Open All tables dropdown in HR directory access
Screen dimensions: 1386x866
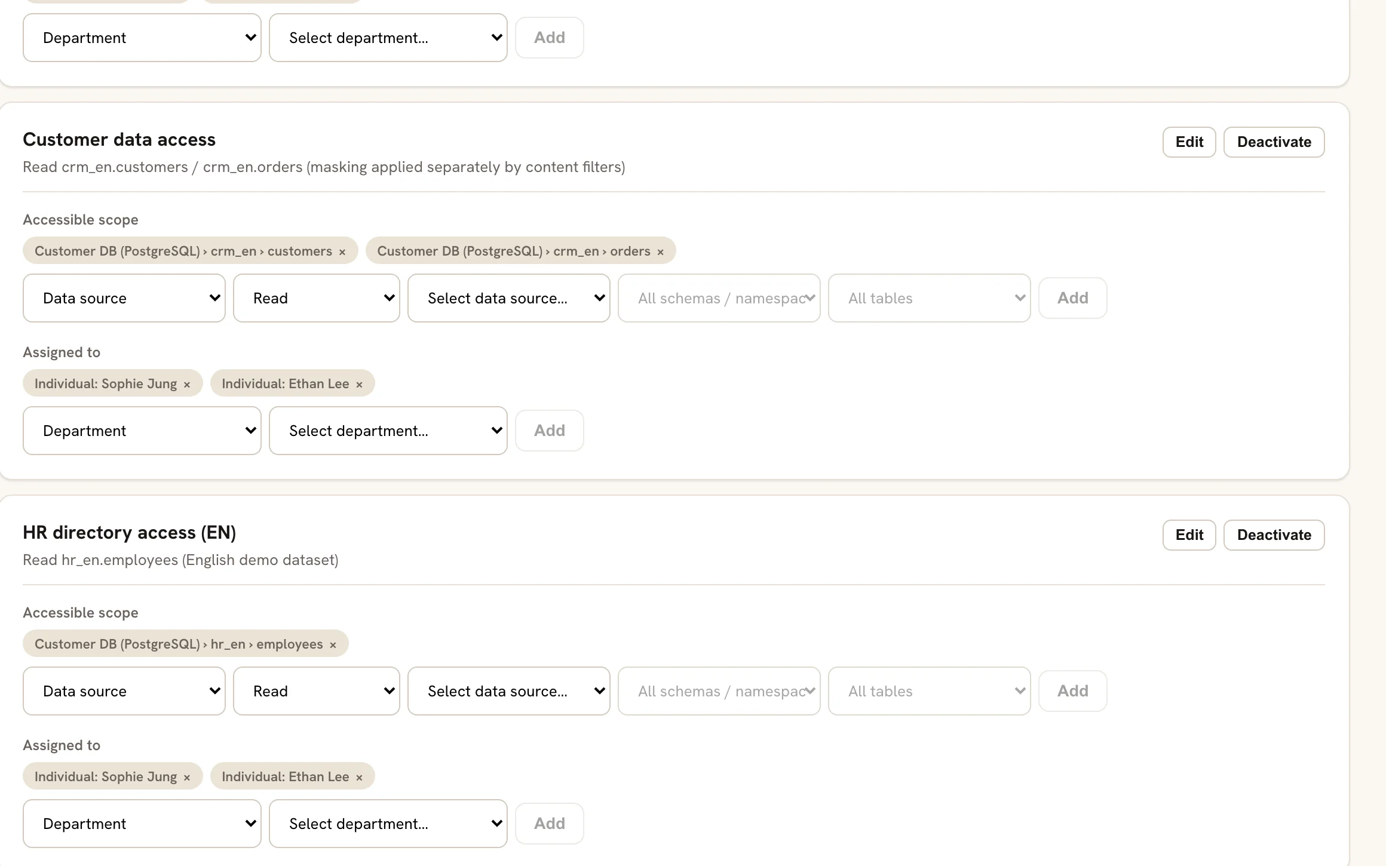930,691
